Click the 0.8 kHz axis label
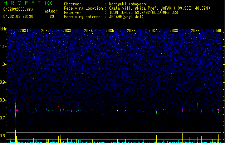 [x=3, y=100]
